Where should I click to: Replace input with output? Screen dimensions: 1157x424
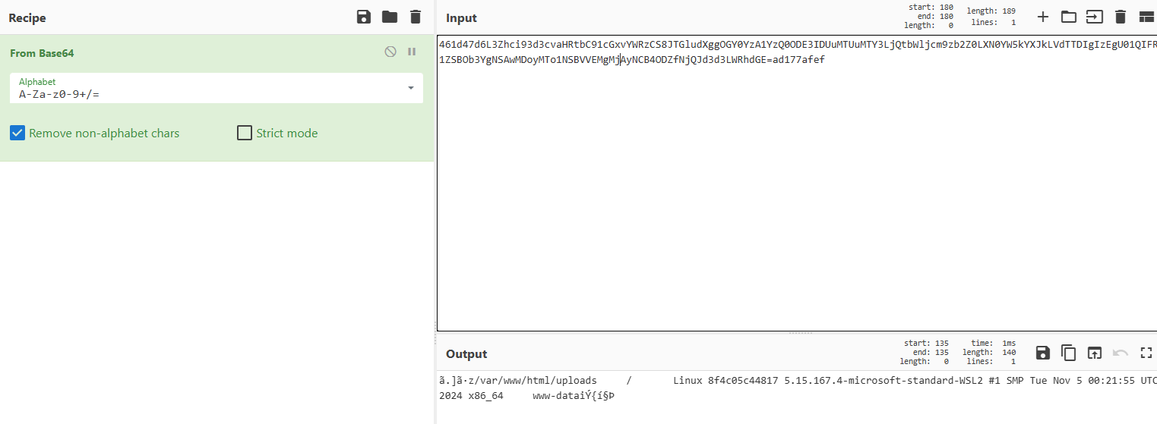[x=1094, y=353]
